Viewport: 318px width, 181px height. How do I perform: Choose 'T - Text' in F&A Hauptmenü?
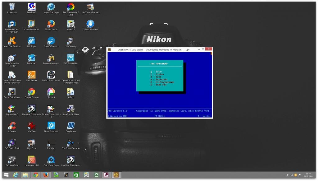(x=156, y=77)
